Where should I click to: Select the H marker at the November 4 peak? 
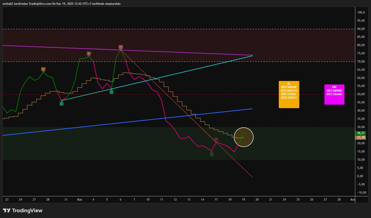(x=89, y=54)
